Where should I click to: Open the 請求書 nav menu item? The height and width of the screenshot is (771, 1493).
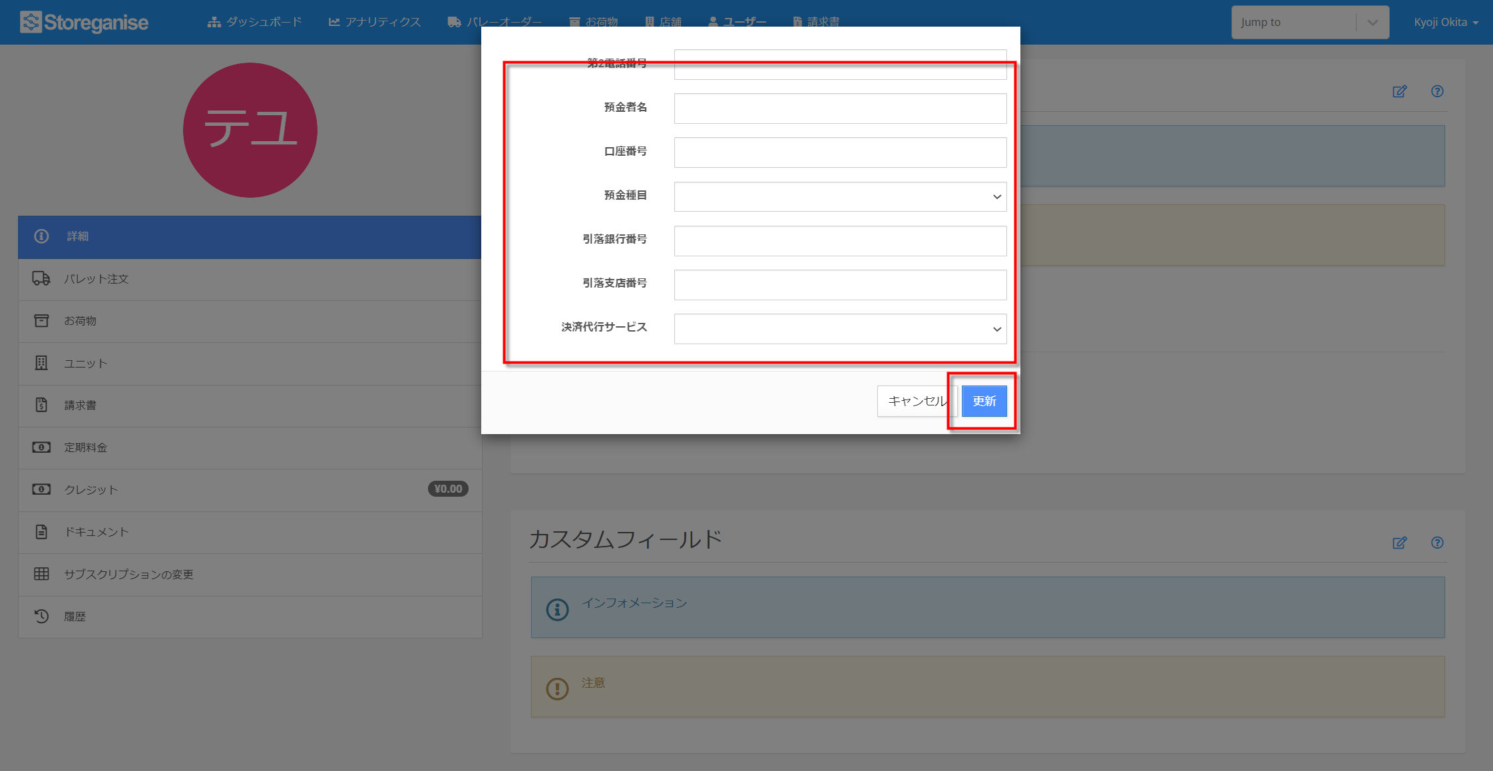(816, 22)
